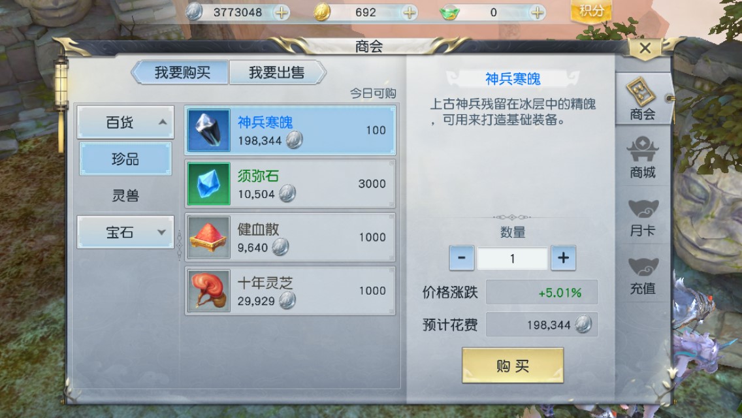Increase quantity with the plus stepper
742x418 pixels.
click(563, 258)
